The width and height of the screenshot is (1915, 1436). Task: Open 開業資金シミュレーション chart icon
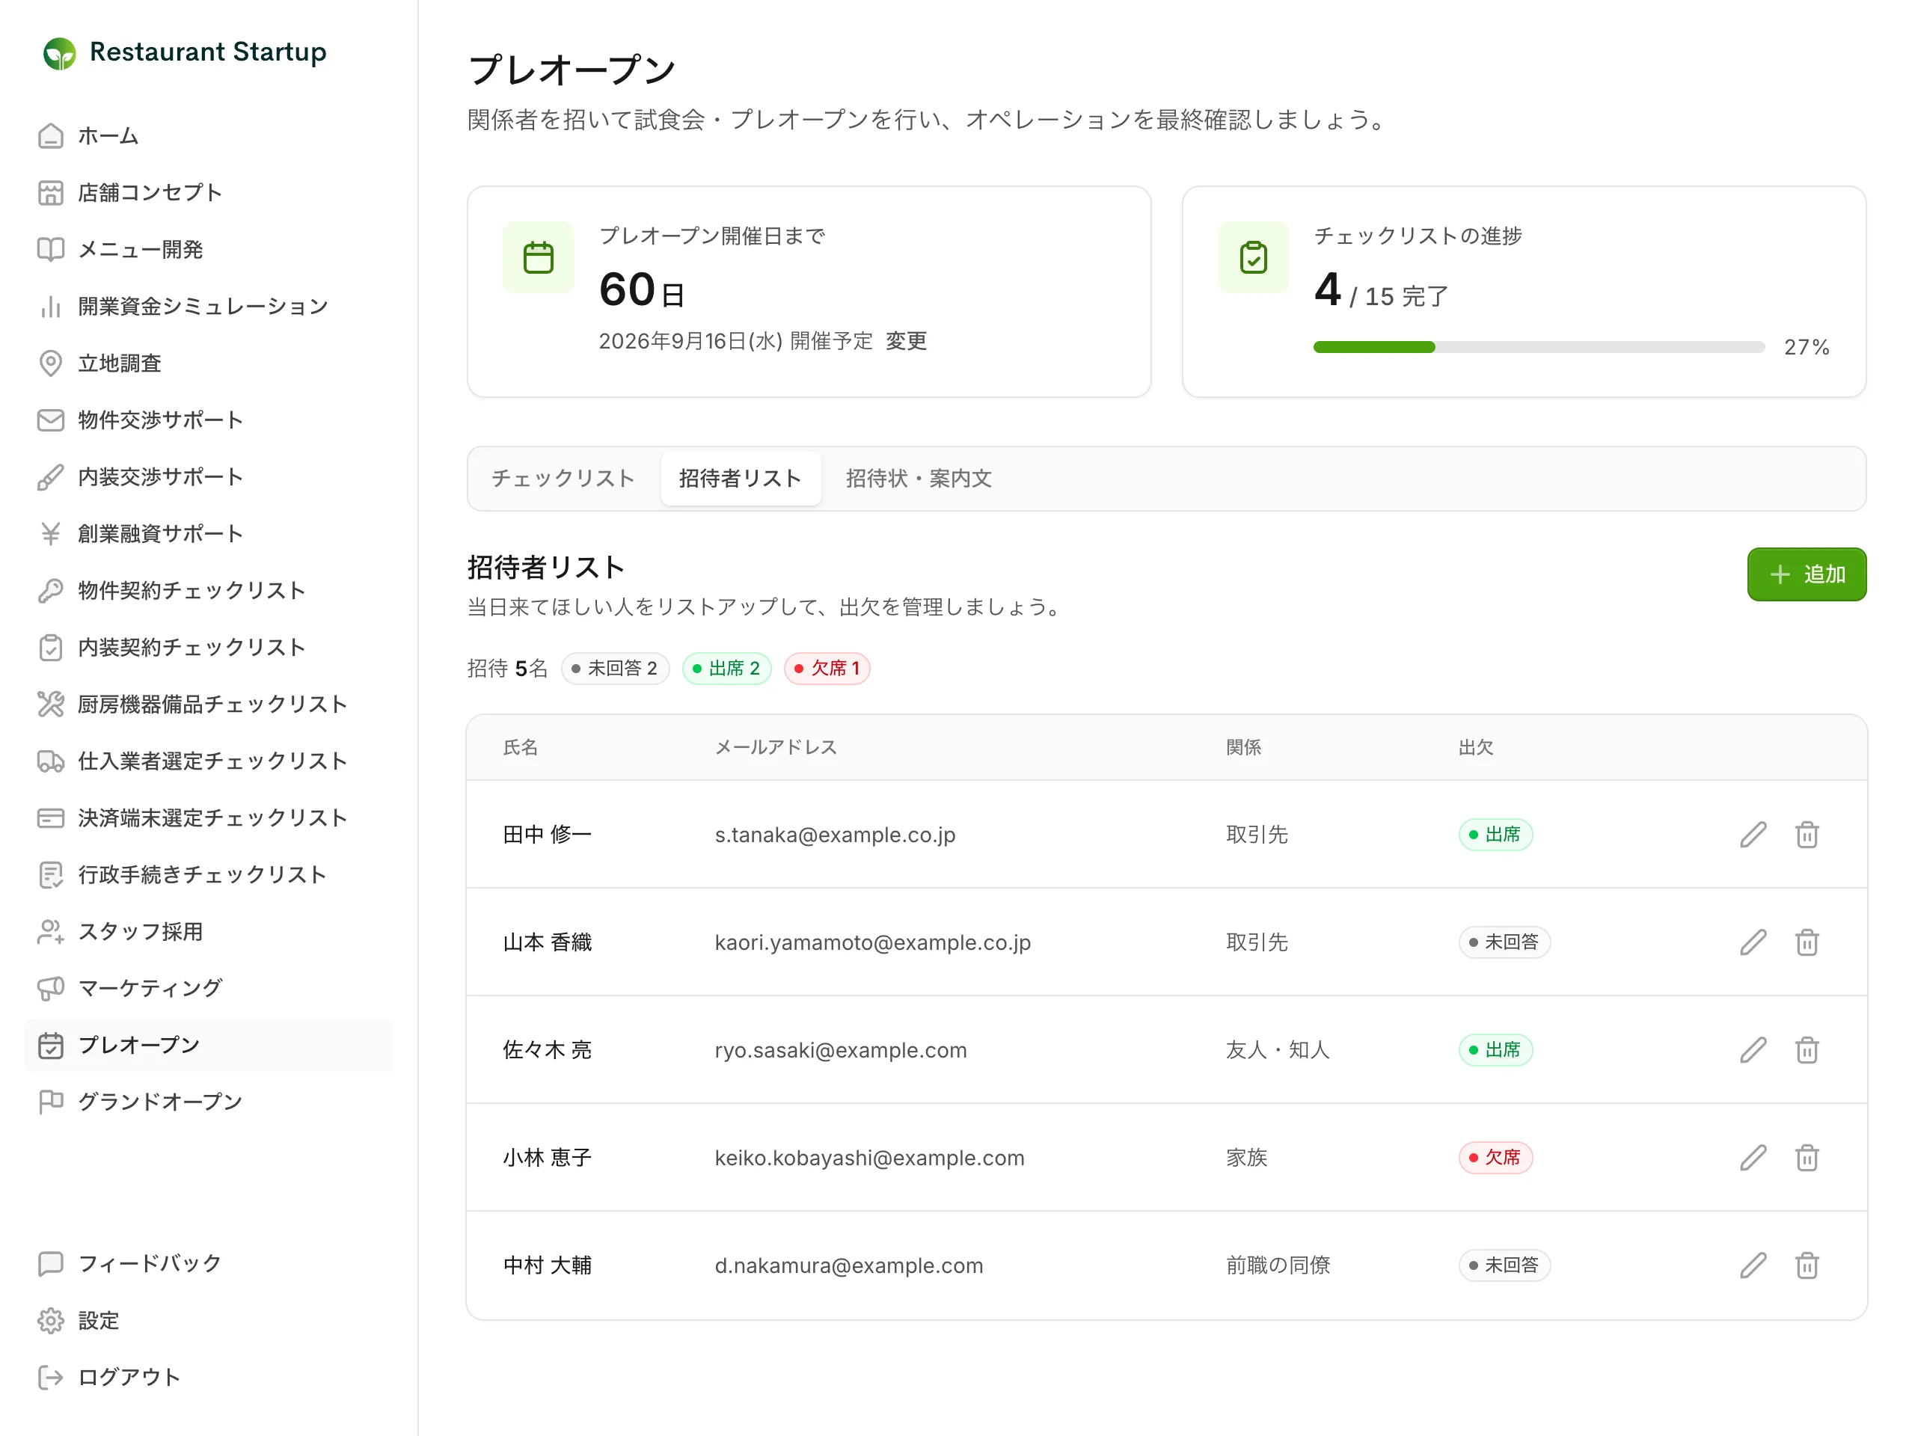click(51, 307)
